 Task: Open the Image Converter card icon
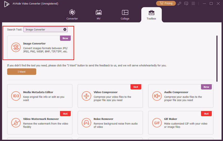16,47
